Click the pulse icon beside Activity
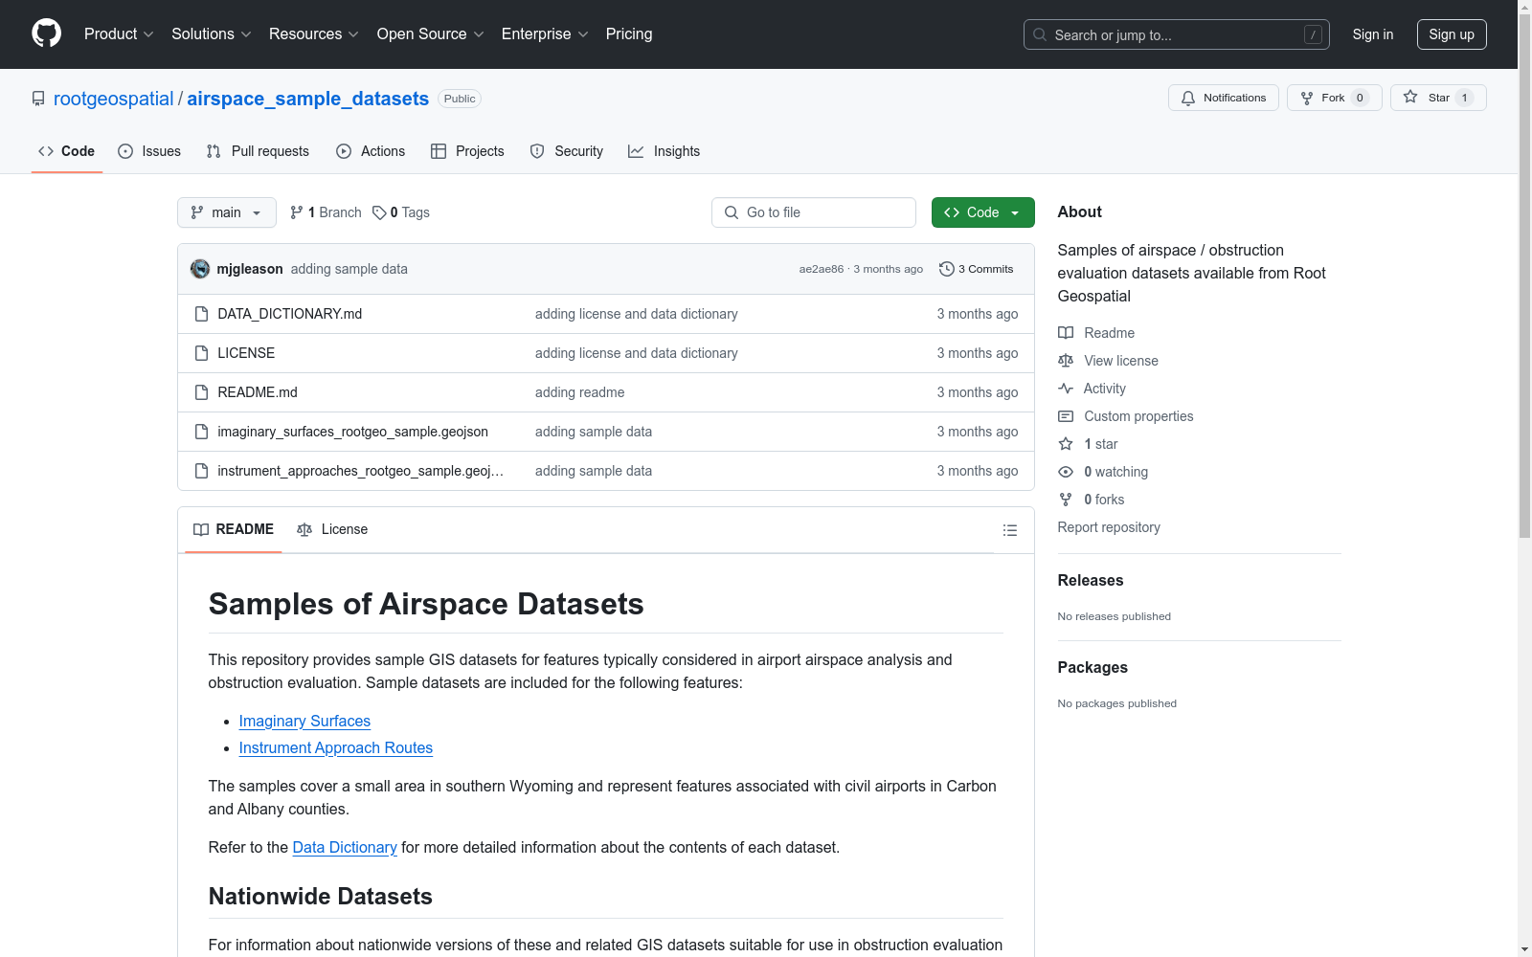 coord(1066,389)
